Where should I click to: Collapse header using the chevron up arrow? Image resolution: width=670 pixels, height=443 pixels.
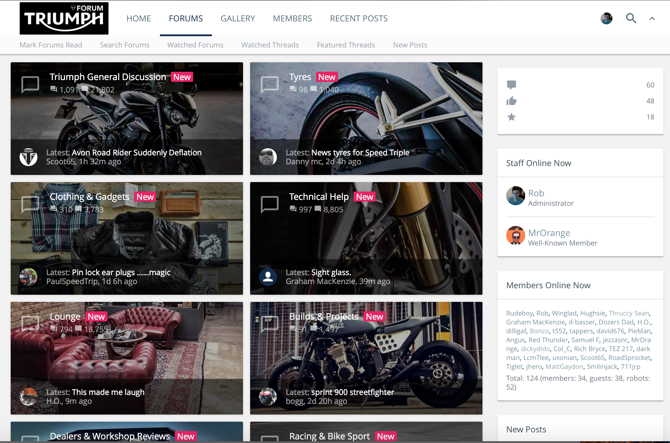coord(652,18)
